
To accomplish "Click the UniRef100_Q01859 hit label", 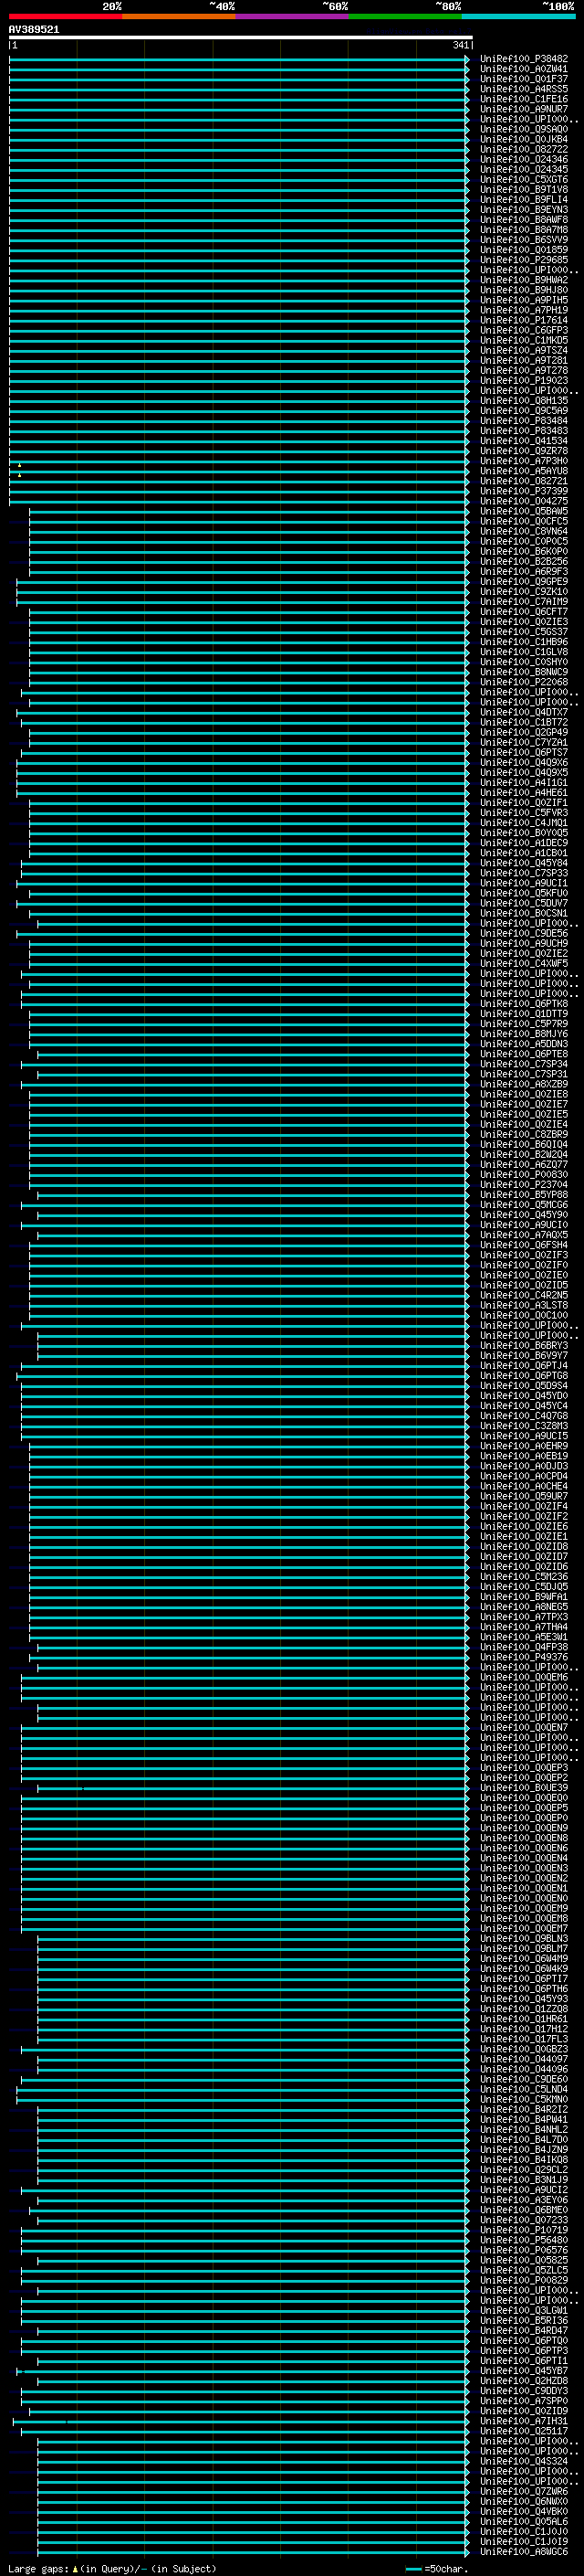I will pyautogui.click(x=524, y=250).
